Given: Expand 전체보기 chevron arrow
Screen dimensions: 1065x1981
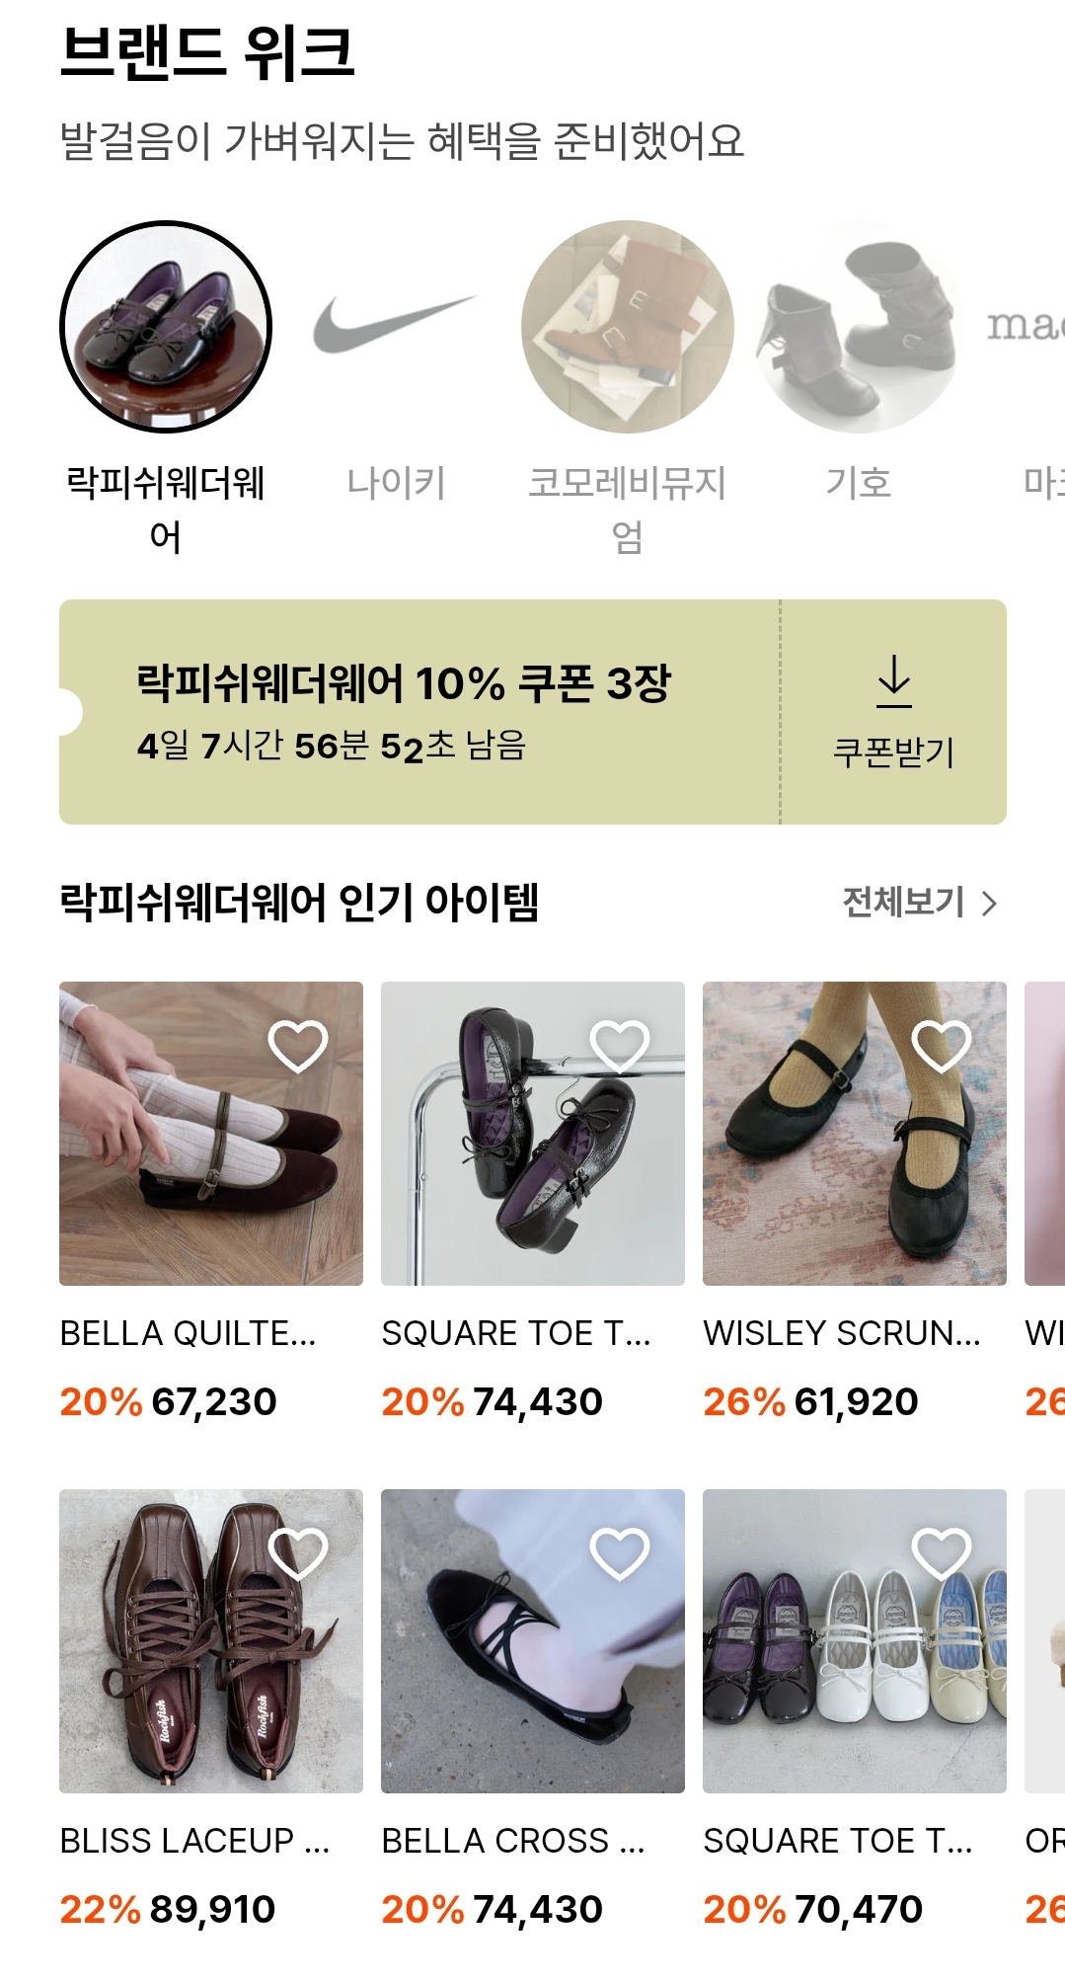Looking at the screenshot, I should (989, 903).
